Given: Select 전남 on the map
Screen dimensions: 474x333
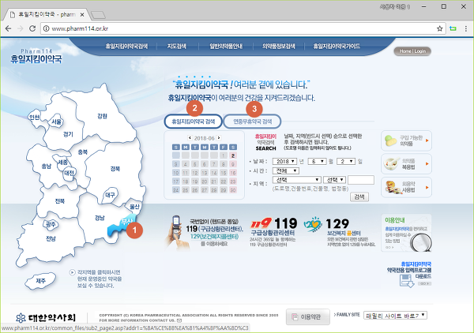Looking at the screenshot, I should 51,238.
